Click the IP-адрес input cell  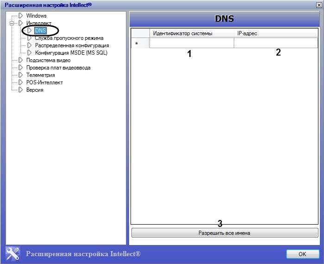pos(275,43)
